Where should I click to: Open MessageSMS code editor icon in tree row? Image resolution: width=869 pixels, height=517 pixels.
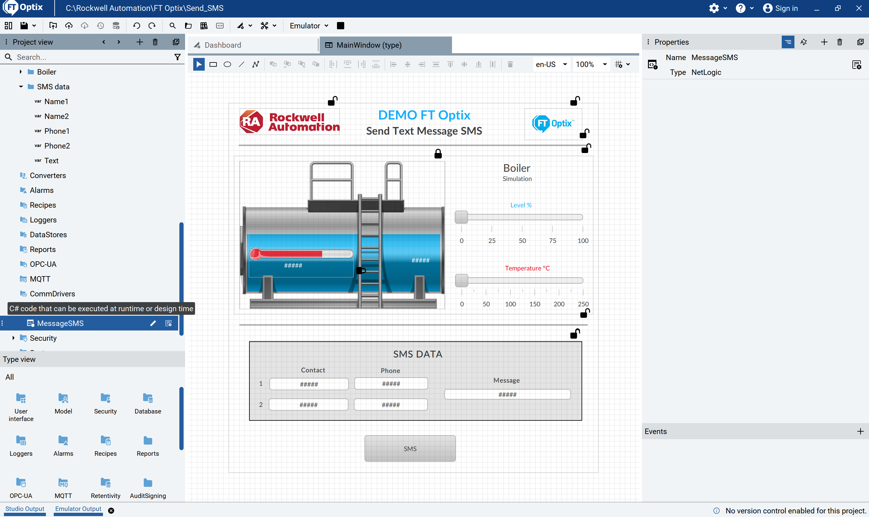pyautogui.click(x=169, y=323)
